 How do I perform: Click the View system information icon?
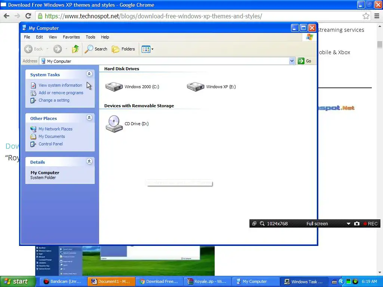33,86
